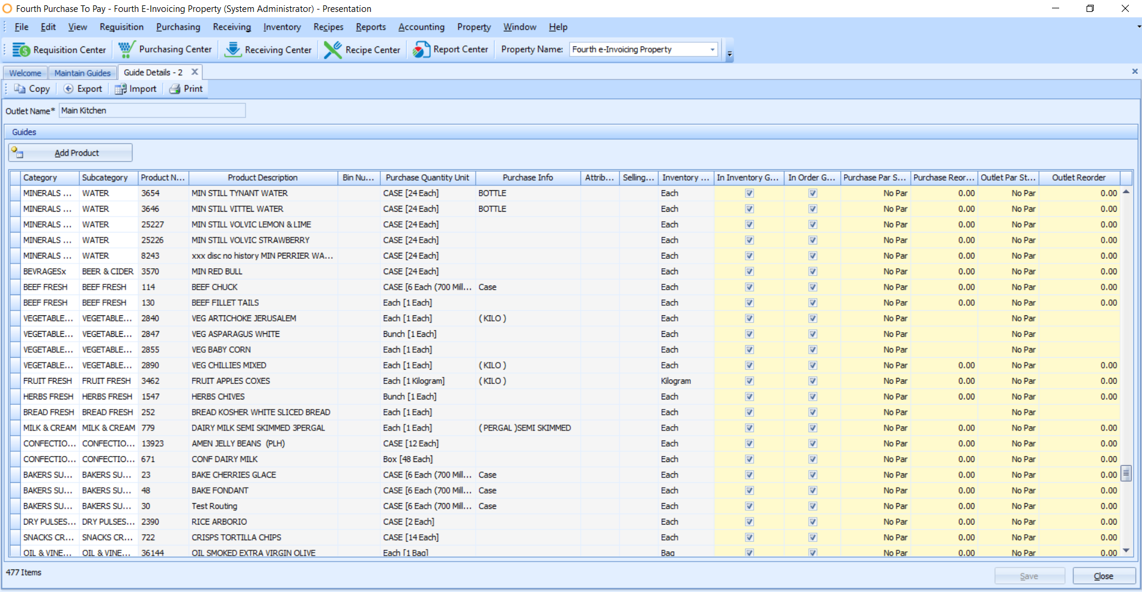The image size is (1142, 592).
Task: Click the Purchasing Center cart icon
Action: pos(126,49)
